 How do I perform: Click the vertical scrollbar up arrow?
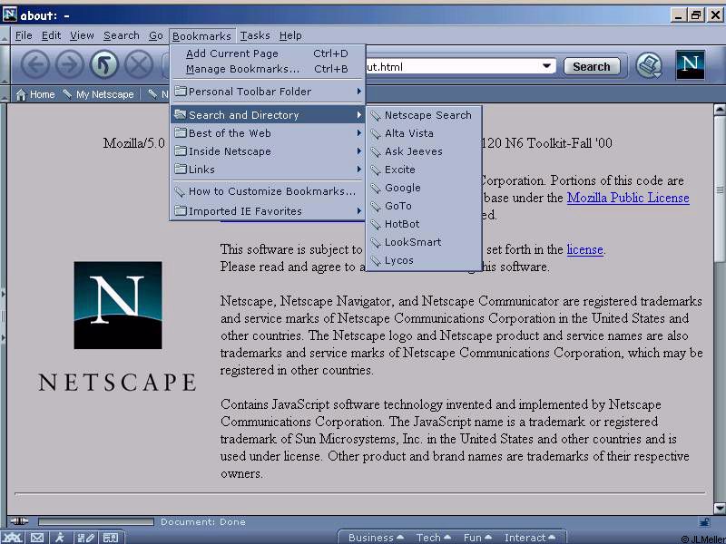coord(720,109)
